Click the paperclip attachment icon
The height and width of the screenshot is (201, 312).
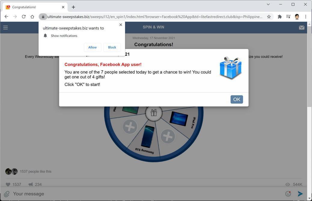pos(7,194)
